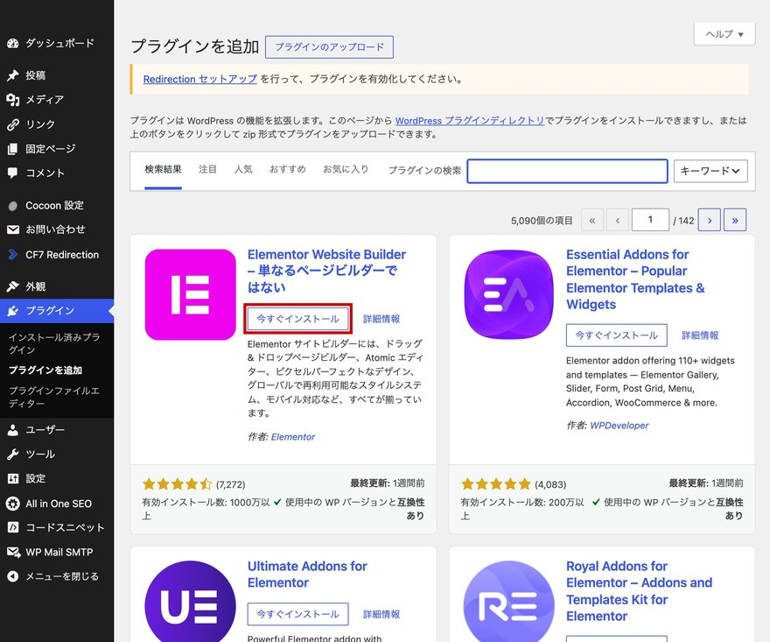
Task: Click the Cocoon 設定 circle icon
Action: (13, 206)
